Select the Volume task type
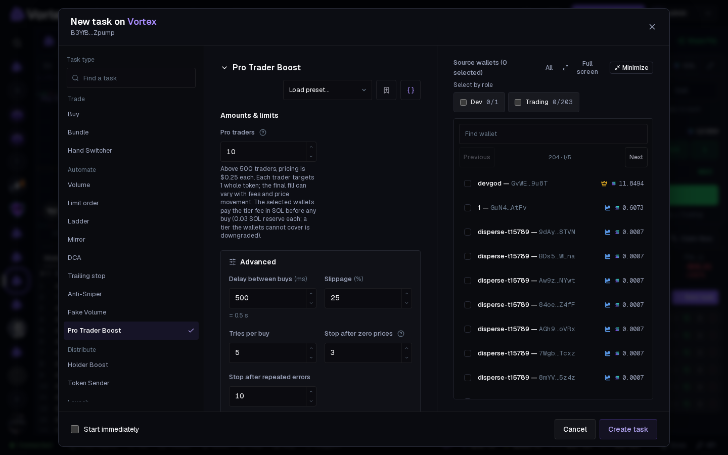728x455 pixels. [x=131, y=185]
